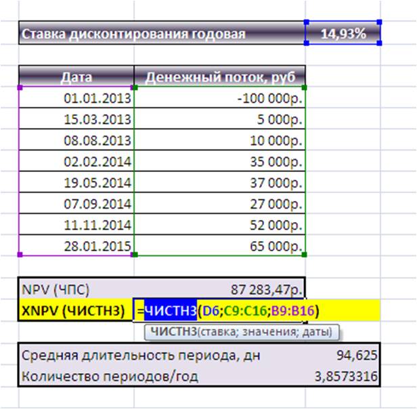This screenshot has width=417, height=409.
Task: Click B9:B16 reference in the formula
Action: 292,310
